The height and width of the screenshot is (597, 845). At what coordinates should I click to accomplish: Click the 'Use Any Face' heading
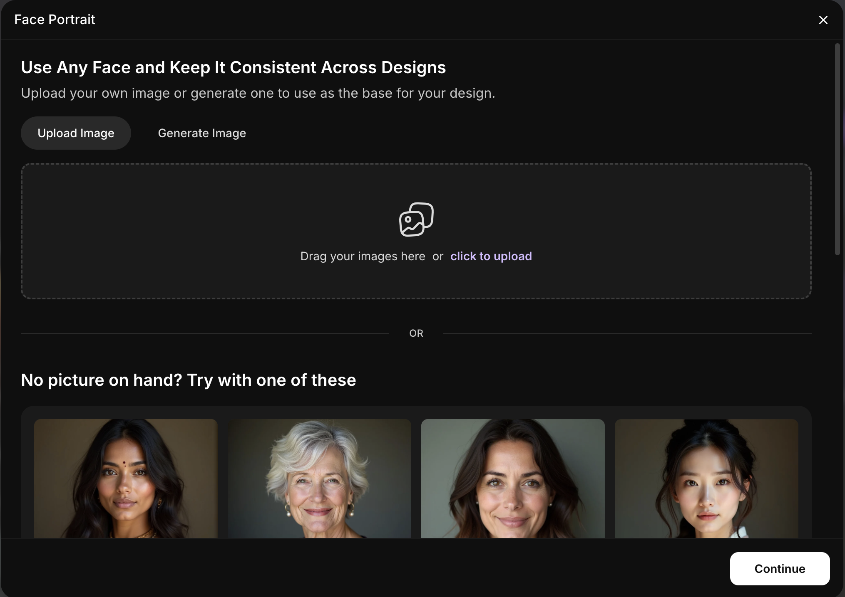(x=233, y=67)
